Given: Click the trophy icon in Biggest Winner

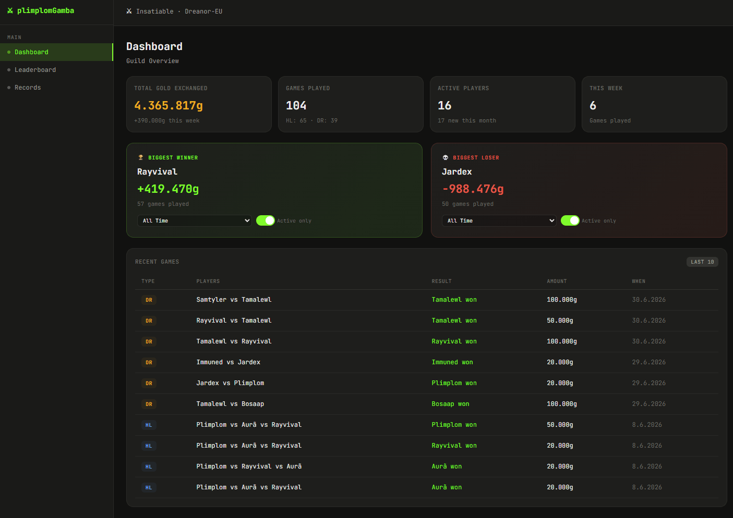Looking at the screenshot, I should pyautogui.click(x=140, y=157).
